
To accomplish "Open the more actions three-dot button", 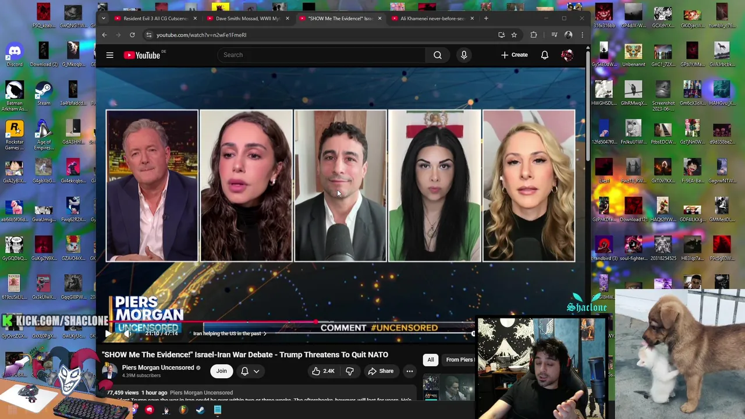I will [410, 371].
